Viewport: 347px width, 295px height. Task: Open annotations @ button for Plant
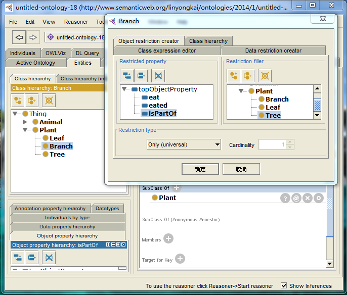(x=296, y=198)
